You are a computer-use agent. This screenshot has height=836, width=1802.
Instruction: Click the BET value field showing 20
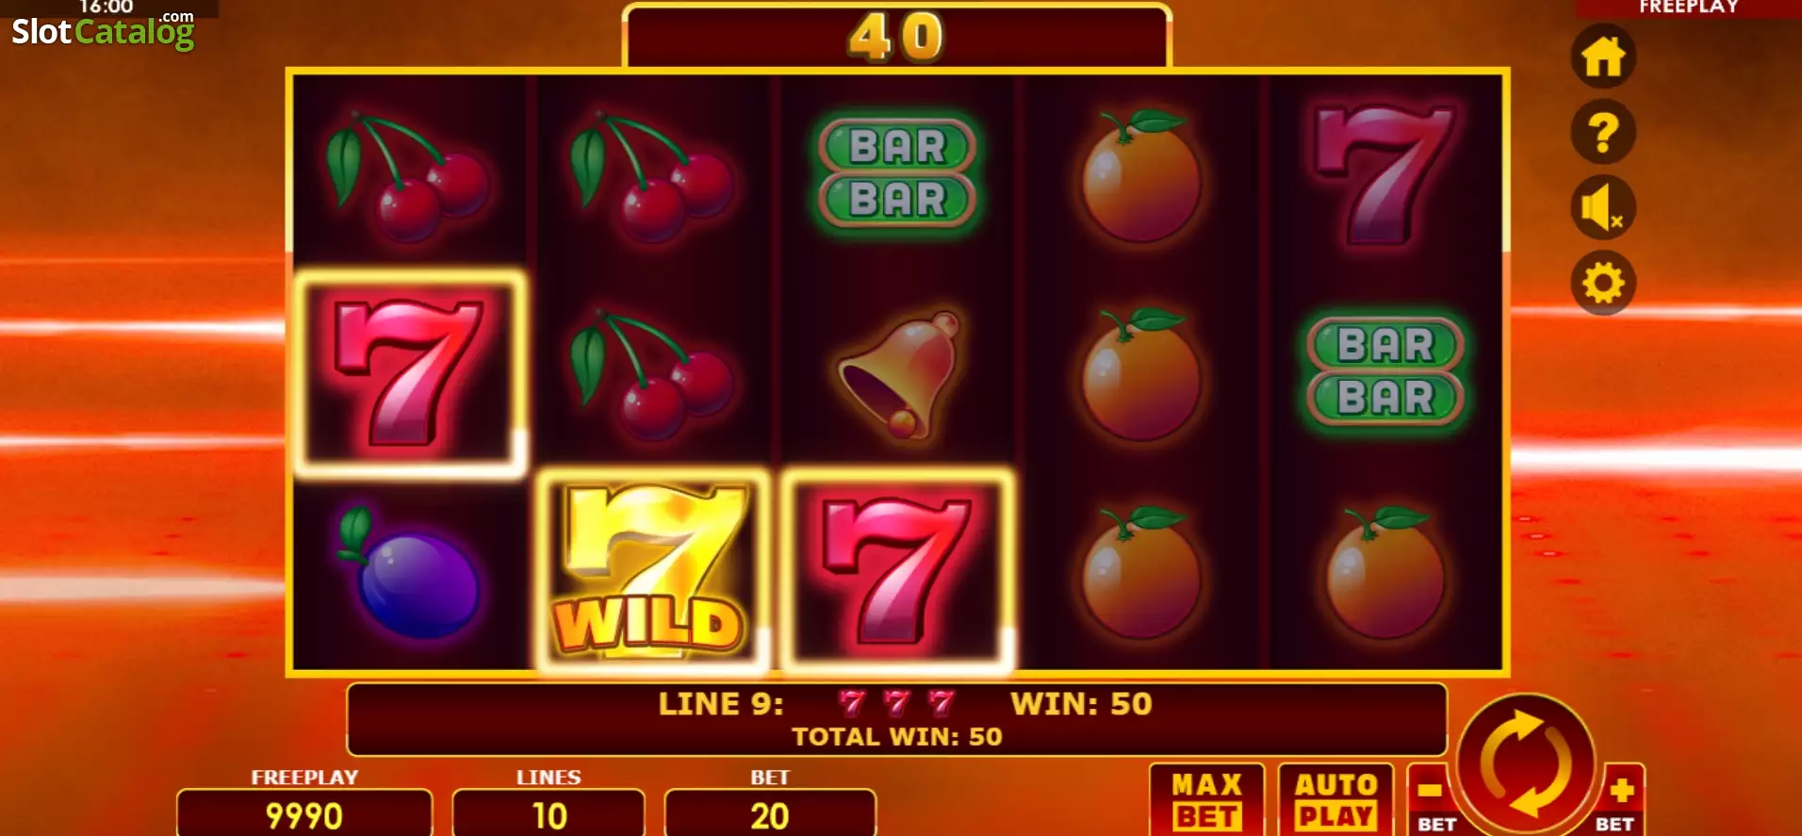tap(770, 814)
